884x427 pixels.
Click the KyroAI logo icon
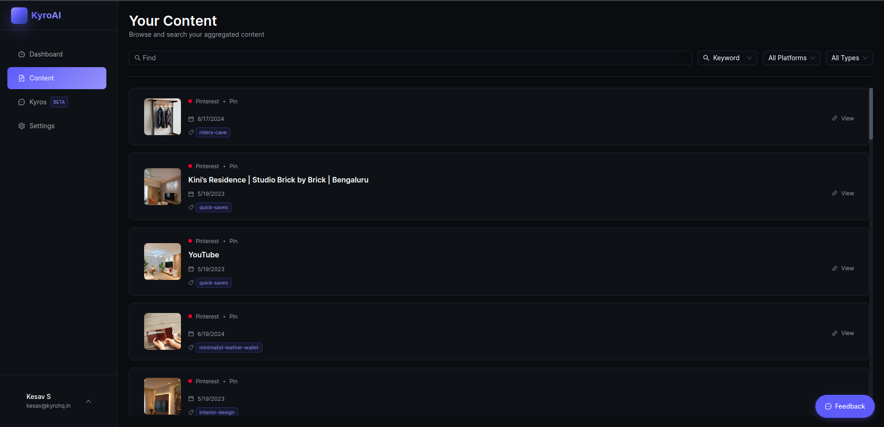(x=18, y=15)
